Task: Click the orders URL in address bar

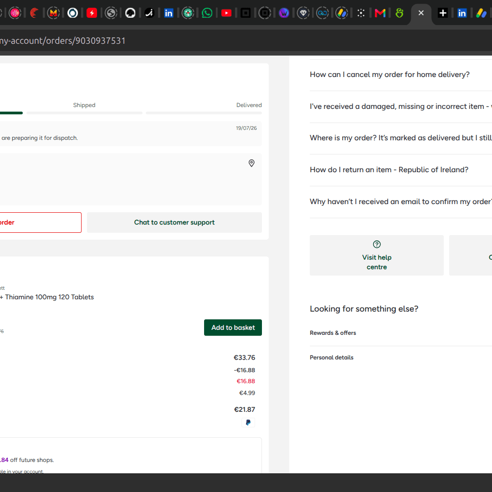Action: click(63, 41)
